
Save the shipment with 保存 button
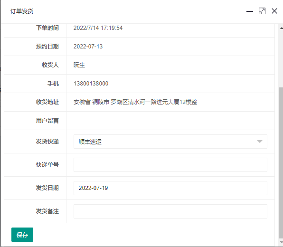(x=22, y=235)
